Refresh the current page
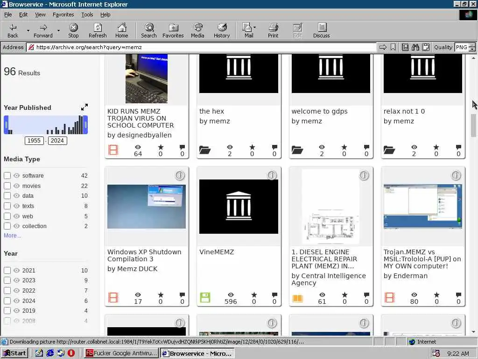This screenshot has width=478, height=359. (x=98, y=30)
